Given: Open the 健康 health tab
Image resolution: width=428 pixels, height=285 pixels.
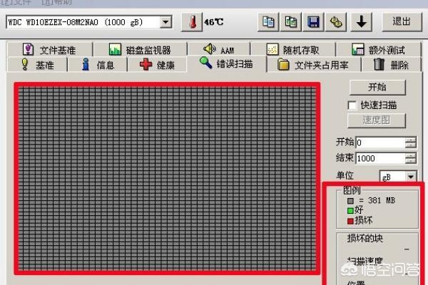Looking at the screenshot, I should pos(156,65).
